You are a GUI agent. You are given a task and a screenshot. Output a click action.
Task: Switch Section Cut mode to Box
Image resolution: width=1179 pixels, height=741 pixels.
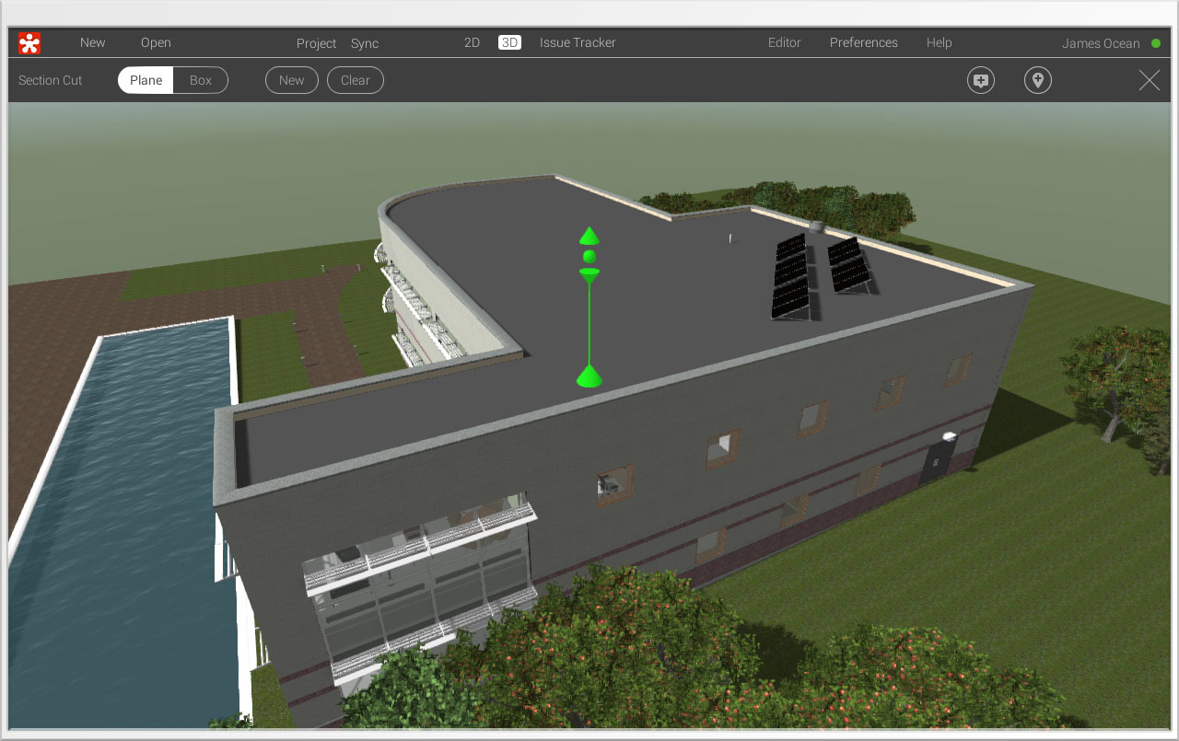[x=201, y=80]
